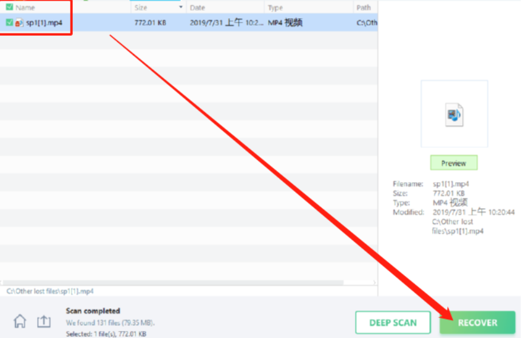Select the sp1[1].mp4 file name
Screen dimensions: 525x338
[44, 23]
